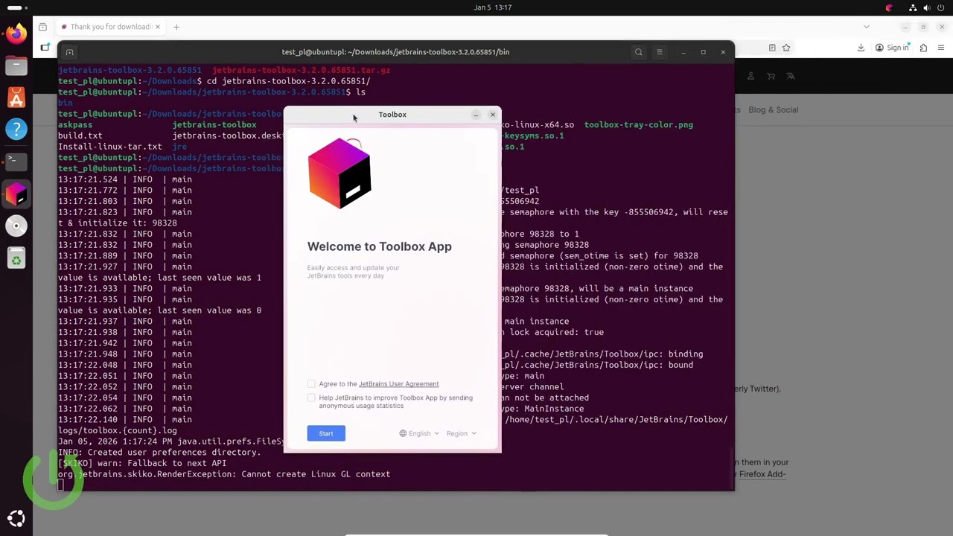Click 'Welcome to Toolbox App' heading
The image size is (953, 536).
click(x=379, y=246)
